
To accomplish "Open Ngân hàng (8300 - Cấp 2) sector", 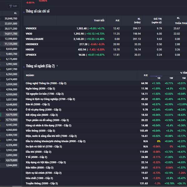I will pos(40,89).
